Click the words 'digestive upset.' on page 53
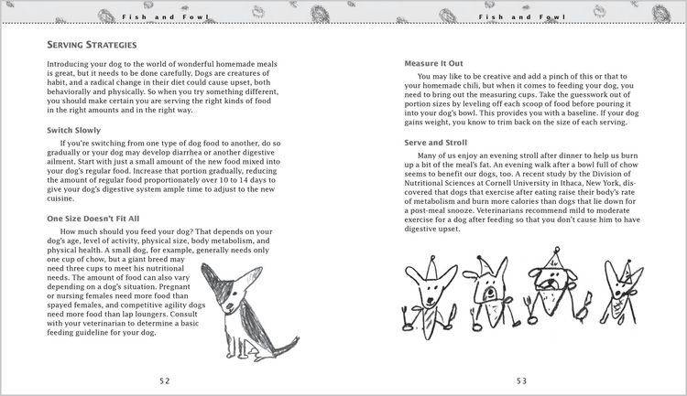 [x=432, y=229]
